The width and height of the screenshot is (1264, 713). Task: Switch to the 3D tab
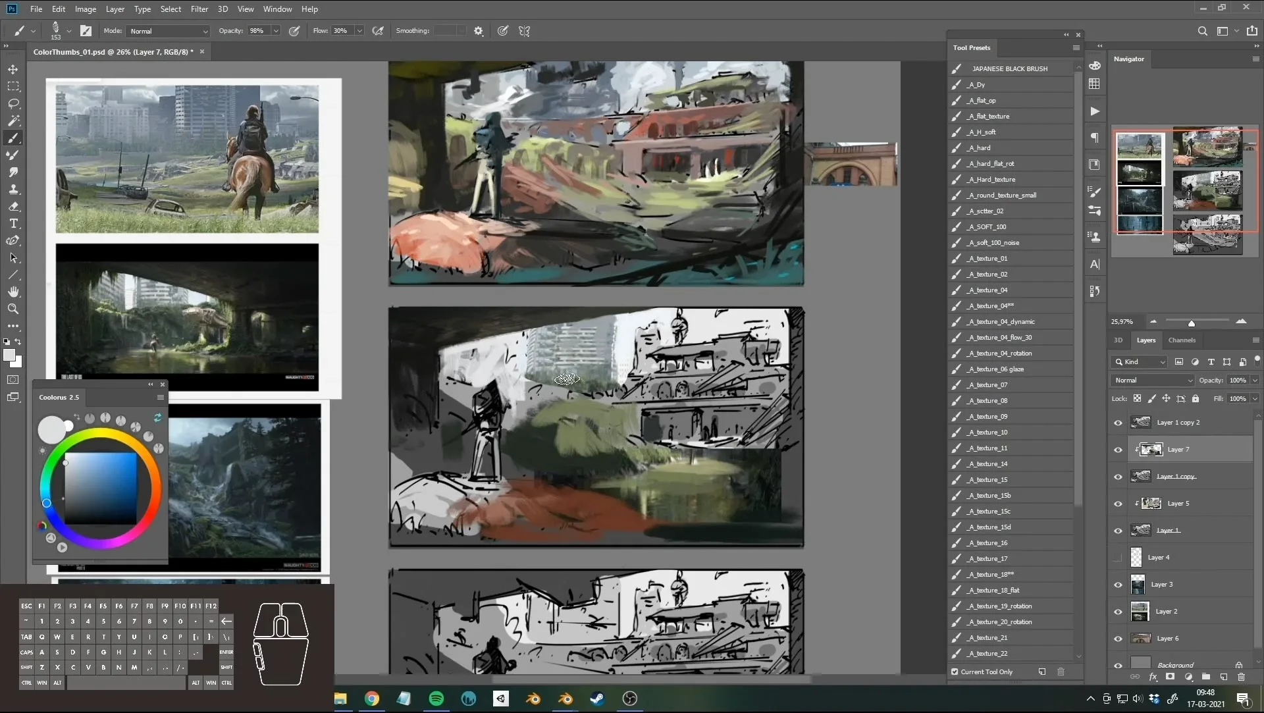[x=1118, y=340]
